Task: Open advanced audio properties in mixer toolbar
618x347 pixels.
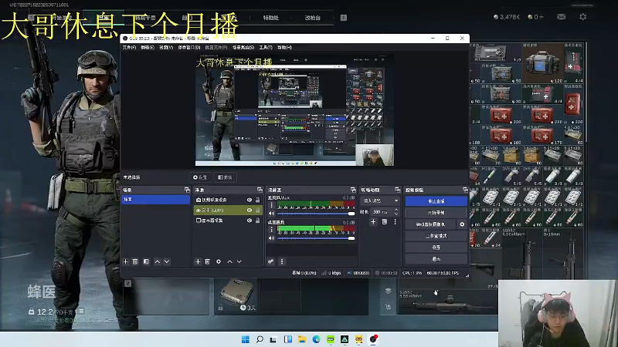Action: pos(271,261)
